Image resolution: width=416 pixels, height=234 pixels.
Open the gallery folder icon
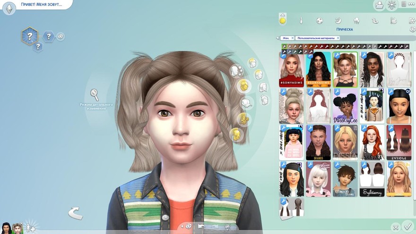tap(379, 5)
